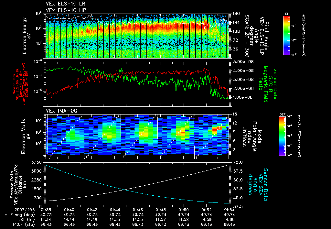Click the altitude tick value 750
Viewport: 331px width, 229px height.
pyautogui.click(x=38, y=198)
